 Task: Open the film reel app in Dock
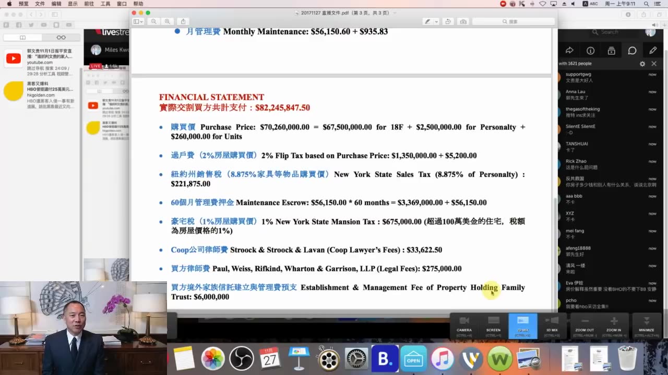click(328, 358)
